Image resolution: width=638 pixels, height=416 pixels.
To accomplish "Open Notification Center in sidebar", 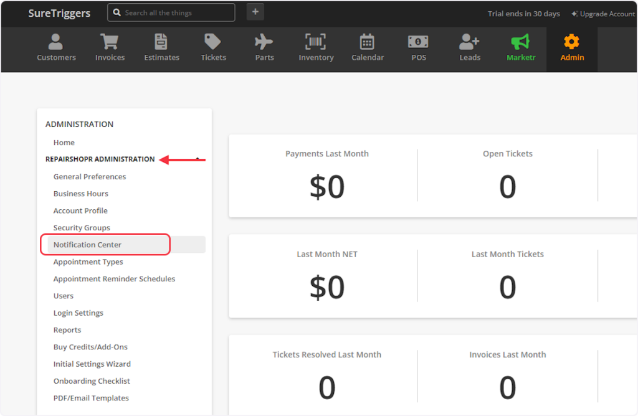I will (x=88, y=245).
